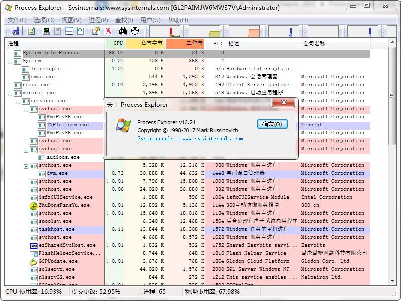
Task: Open the Sysinternals website link
Action: 190,139
